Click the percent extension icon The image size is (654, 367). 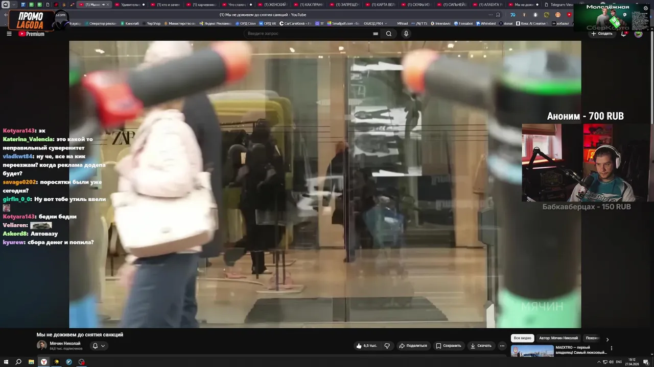click(x=547, y=15)
